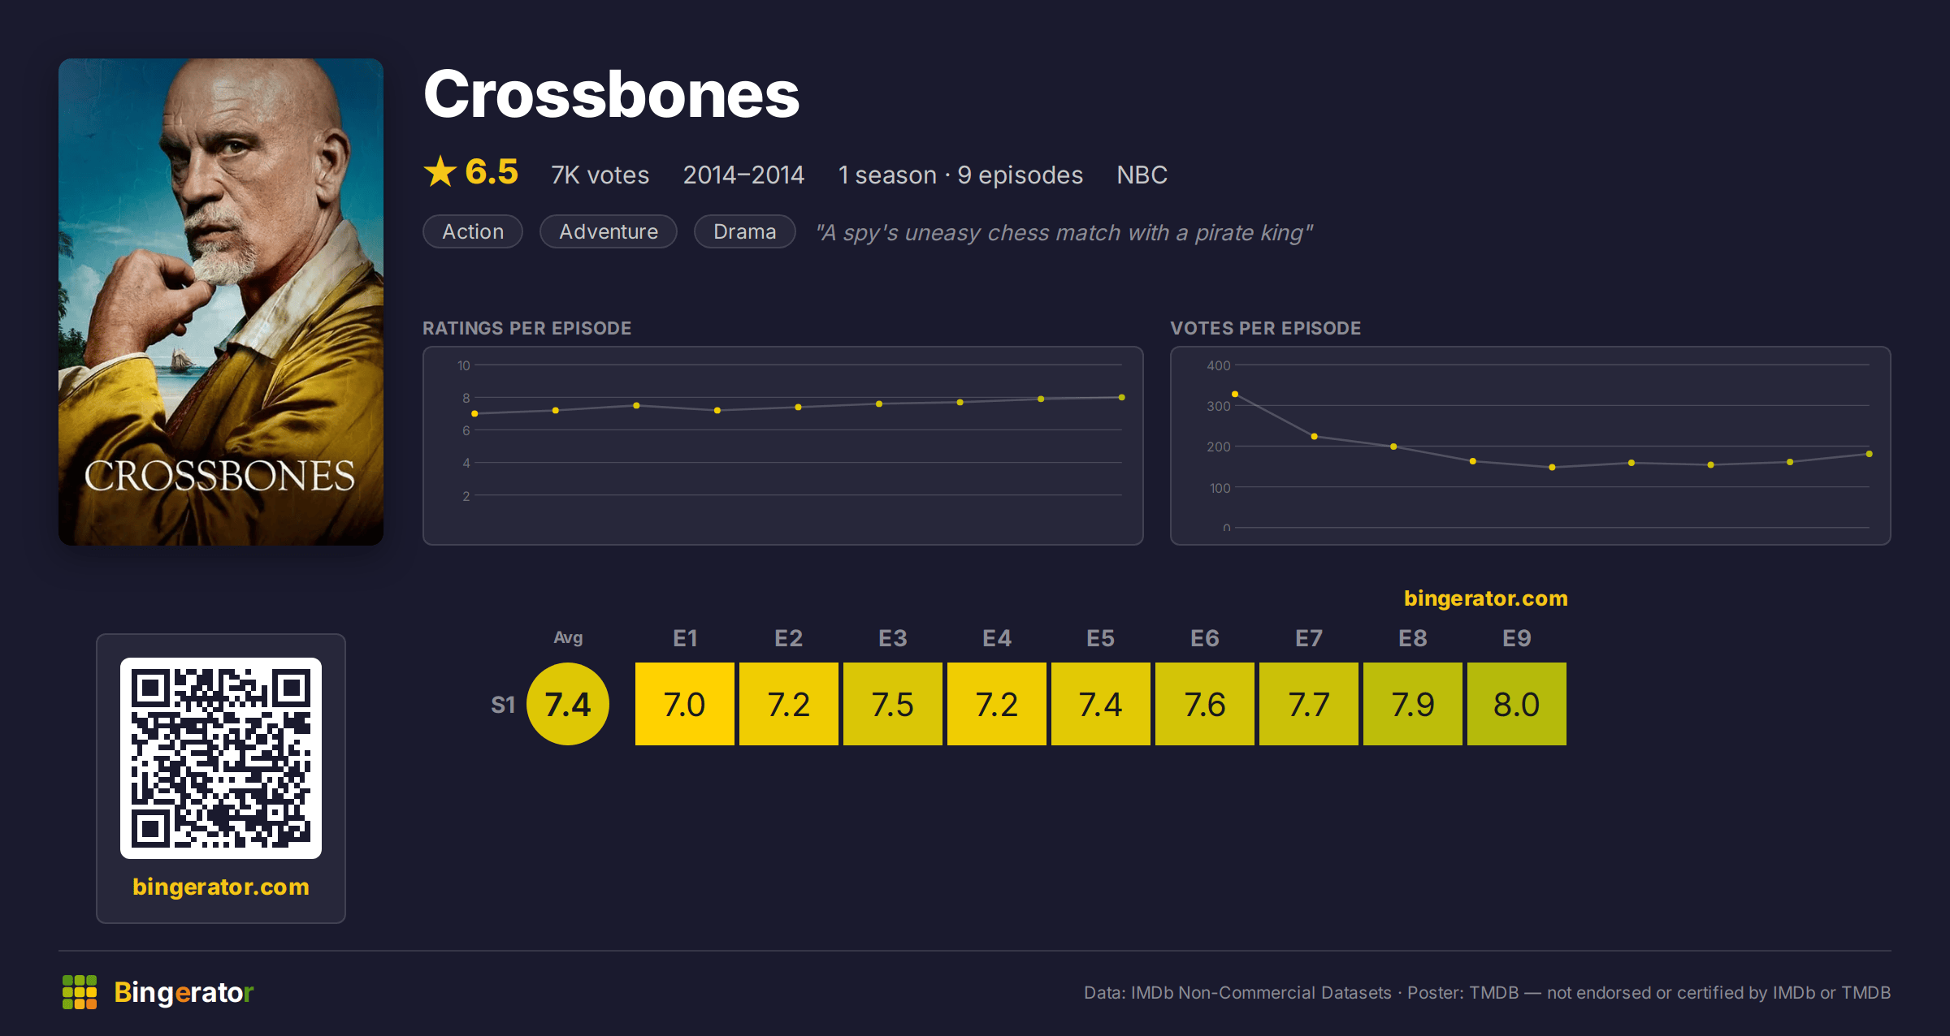
Task: Select the Drama genre tag
Action: tap(745, 231)
